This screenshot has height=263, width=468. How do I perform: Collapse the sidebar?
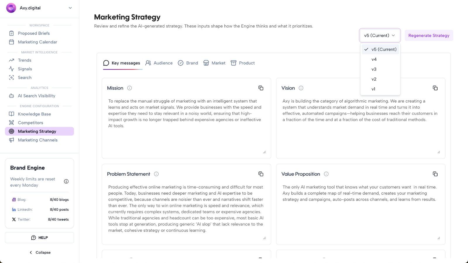[x=40, y=252]
